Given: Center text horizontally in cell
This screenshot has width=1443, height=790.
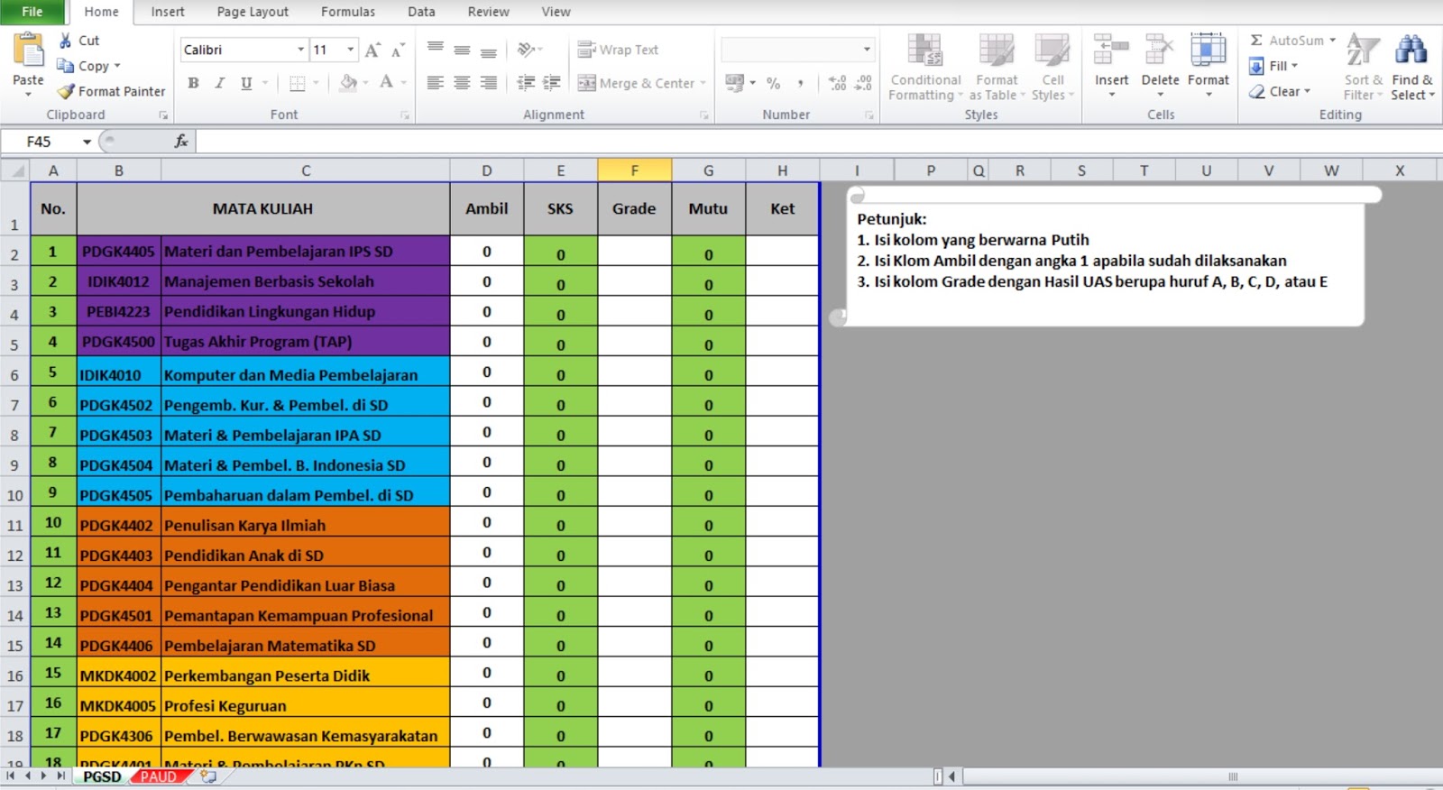Looking at the screenshot, I should 462,83.
